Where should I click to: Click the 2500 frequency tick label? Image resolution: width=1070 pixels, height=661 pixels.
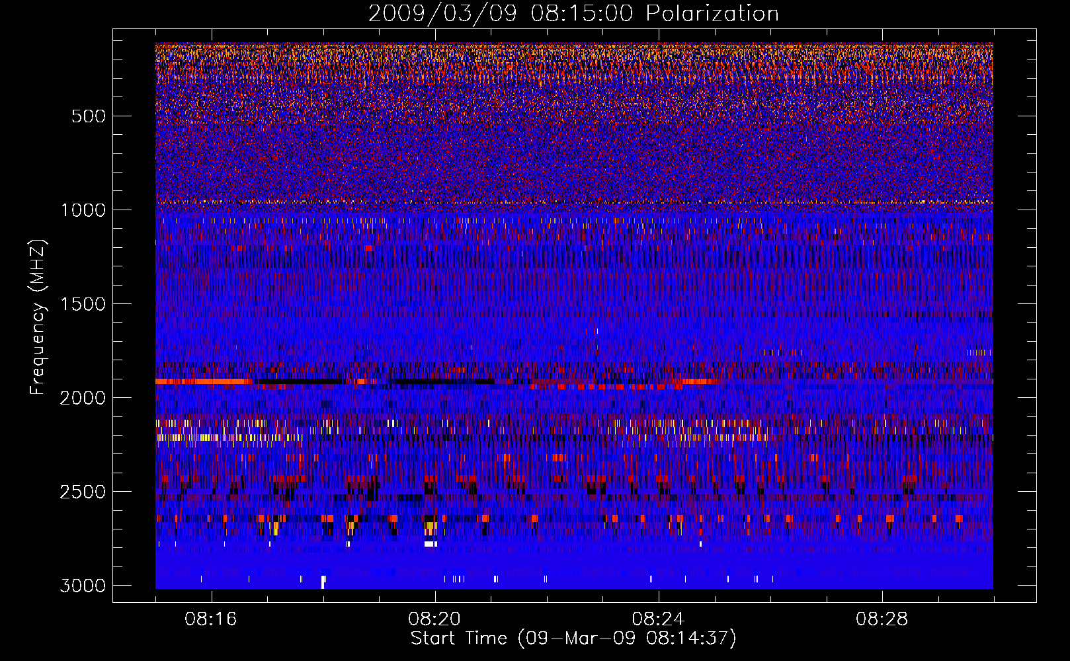click(x=83, y=492)
